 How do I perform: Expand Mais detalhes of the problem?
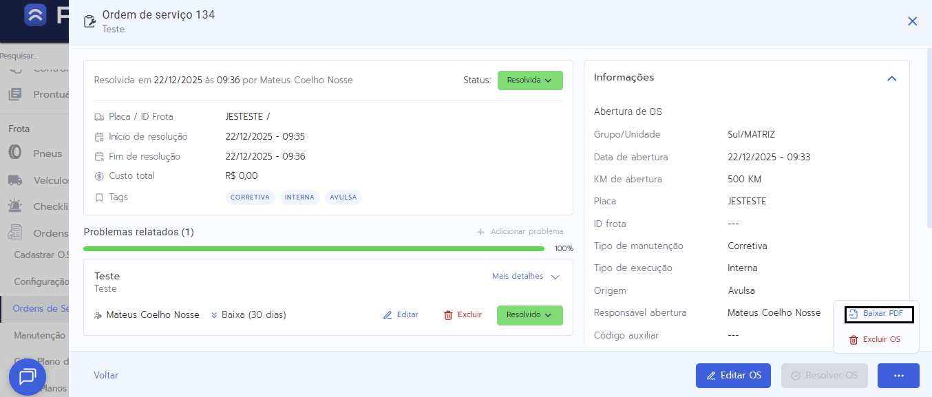[x=526, y=277]
